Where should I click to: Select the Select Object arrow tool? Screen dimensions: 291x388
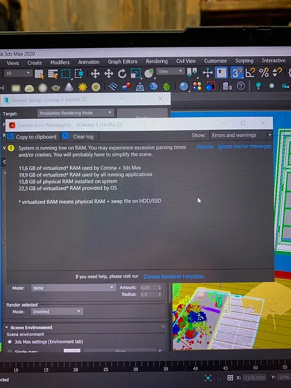tap(39, 74)
